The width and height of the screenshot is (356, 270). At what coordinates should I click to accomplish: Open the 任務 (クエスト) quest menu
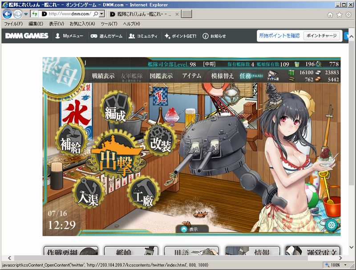point(251,76)
